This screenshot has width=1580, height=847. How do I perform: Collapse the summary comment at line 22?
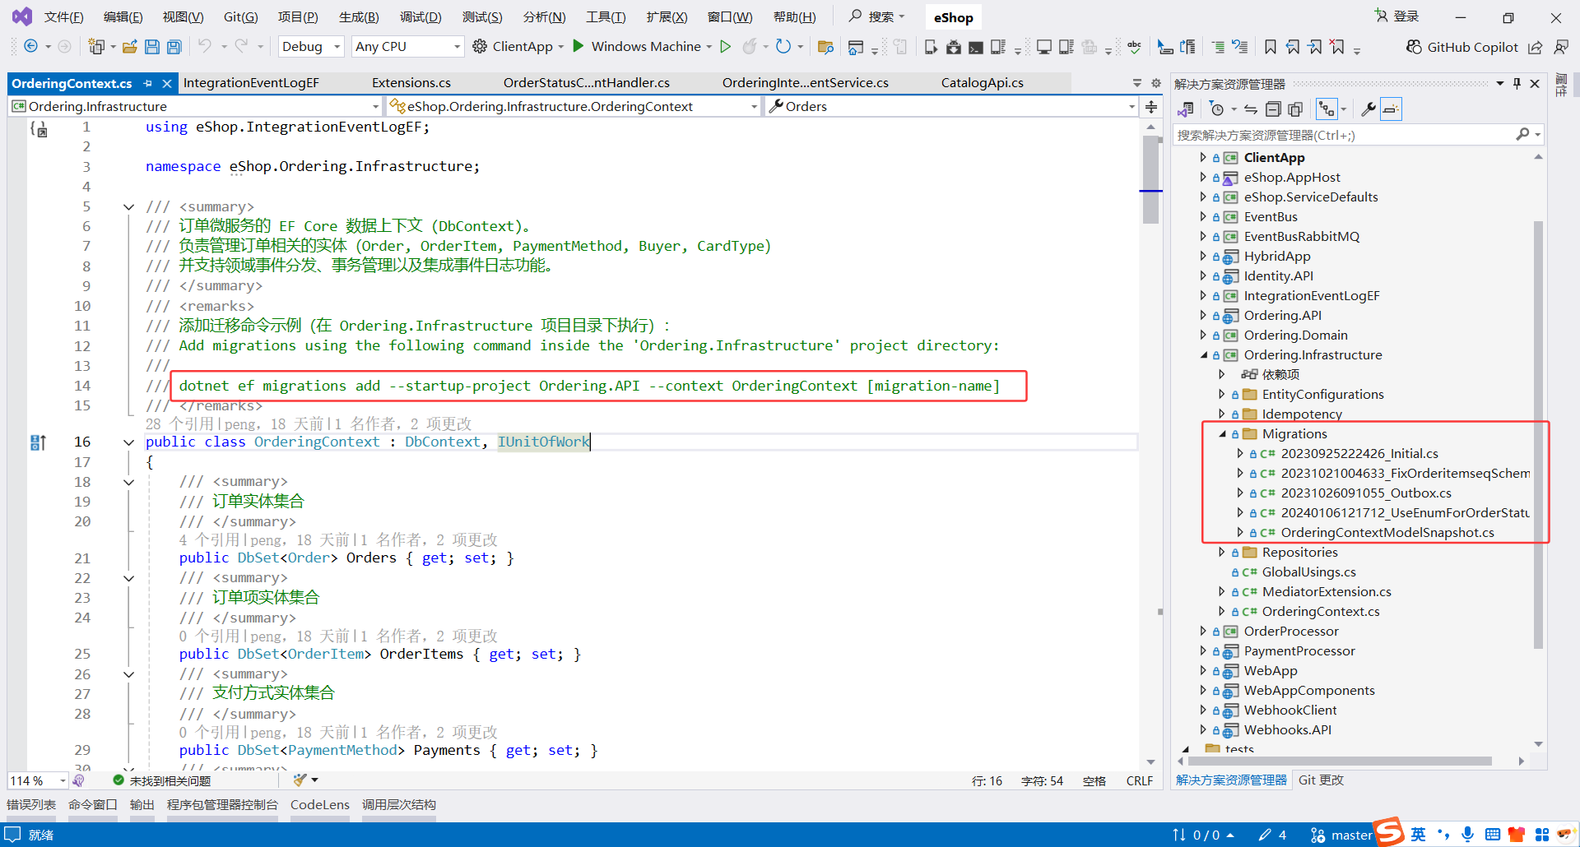point(128,579)
